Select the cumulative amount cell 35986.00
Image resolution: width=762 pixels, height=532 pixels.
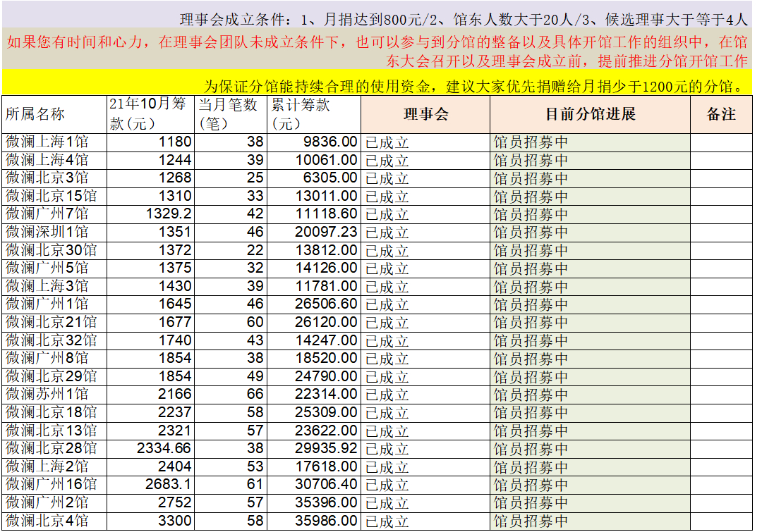pyautogui.click(x=314, y=521)
